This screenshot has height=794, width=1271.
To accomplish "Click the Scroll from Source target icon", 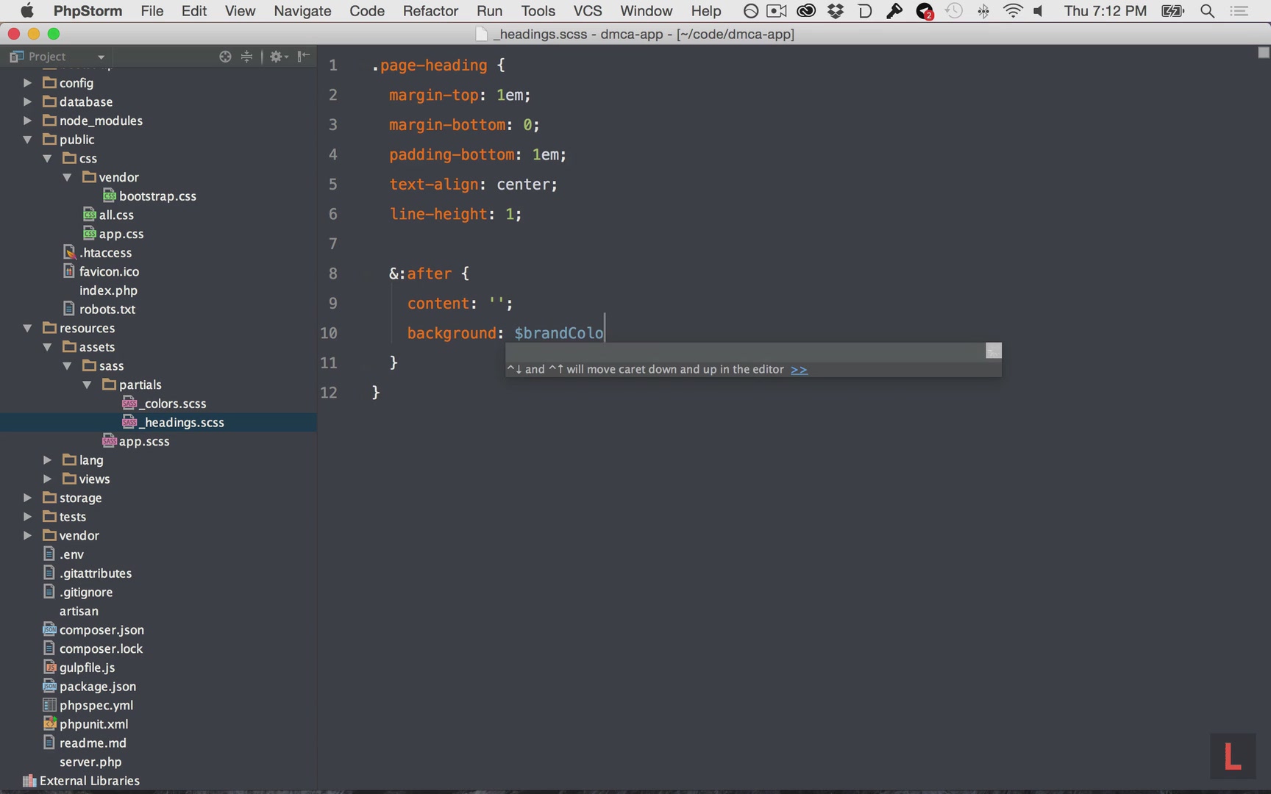I will (x=225, y=57).
